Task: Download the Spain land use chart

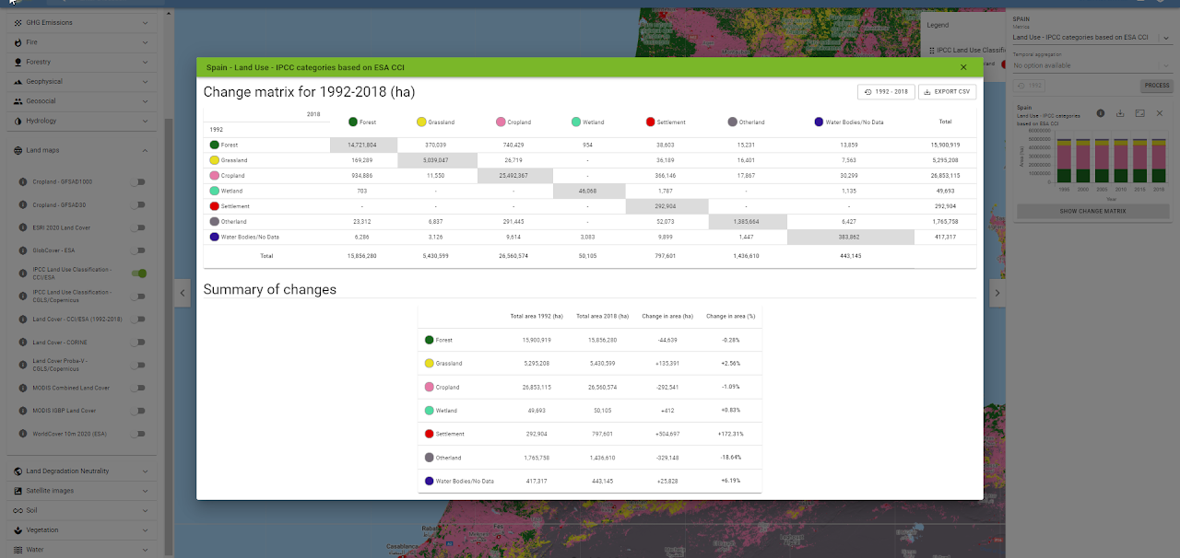Action: tap(1120, 113)
